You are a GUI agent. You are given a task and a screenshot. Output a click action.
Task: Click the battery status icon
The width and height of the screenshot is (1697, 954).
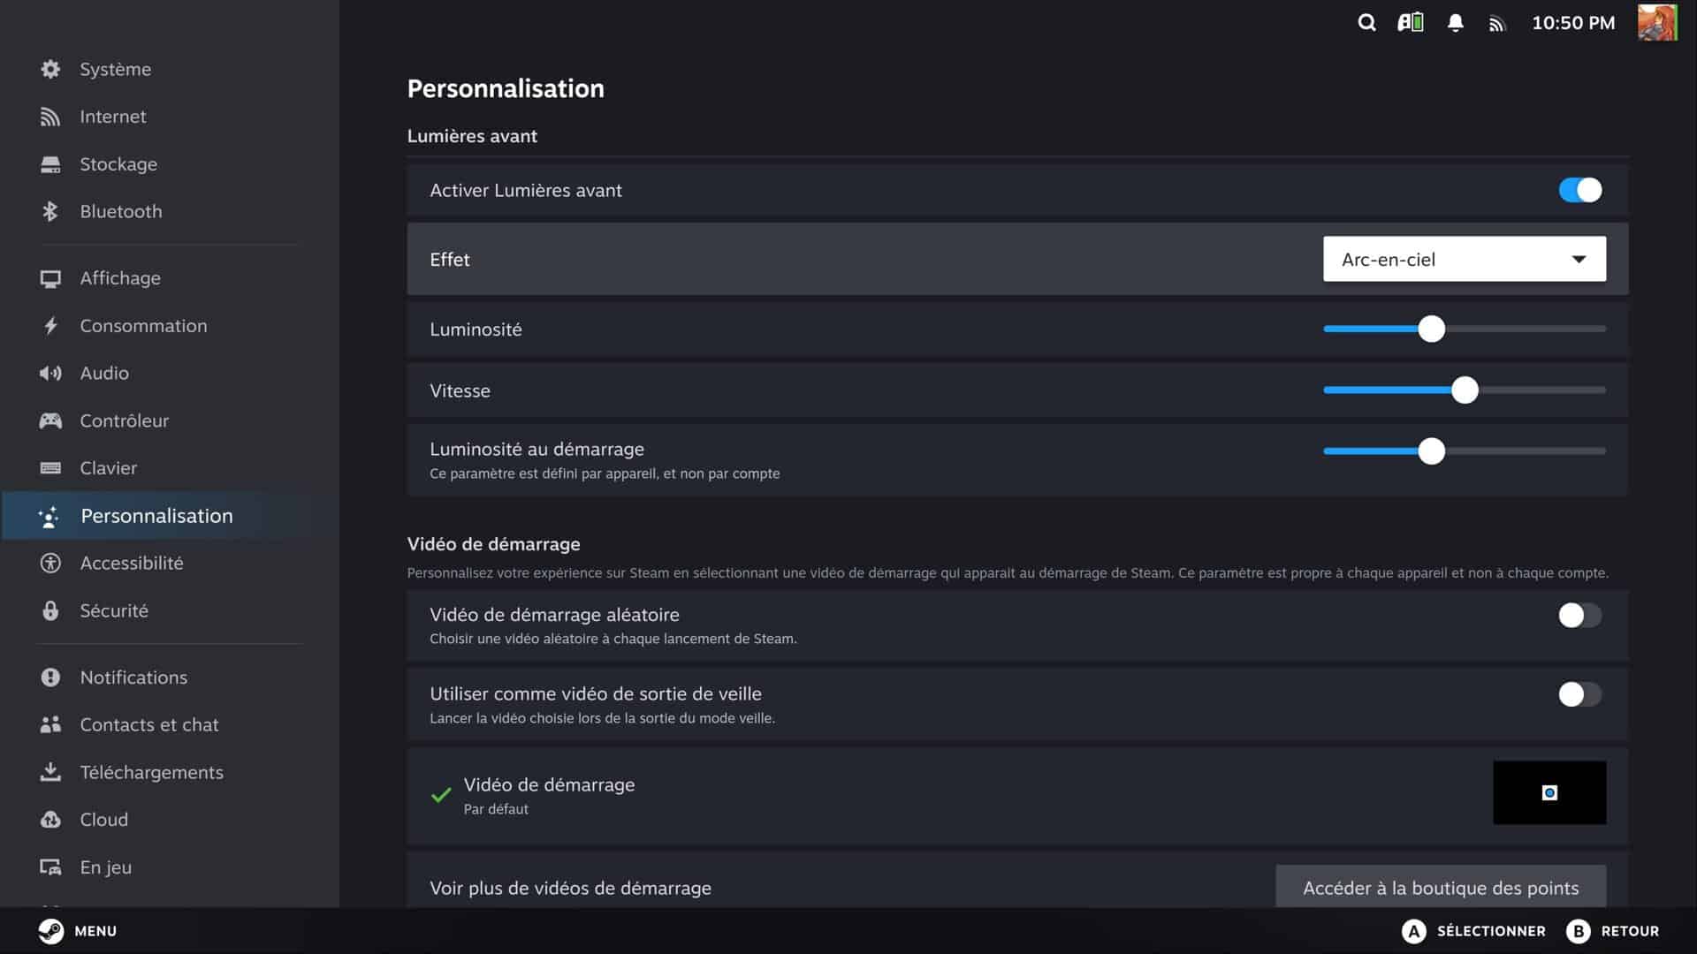tap(1411, 23)
